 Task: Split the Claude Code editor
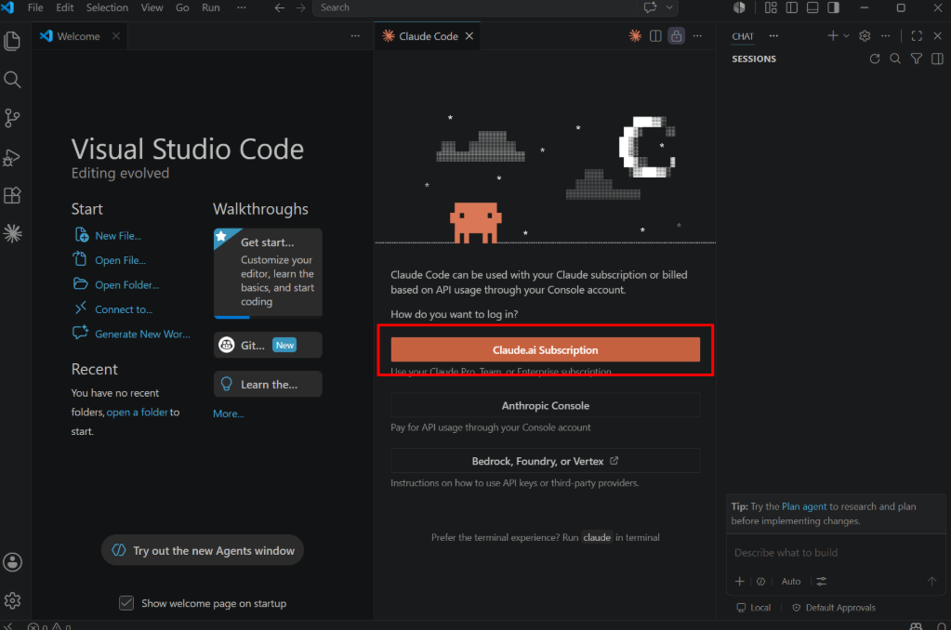pos(655,36)
